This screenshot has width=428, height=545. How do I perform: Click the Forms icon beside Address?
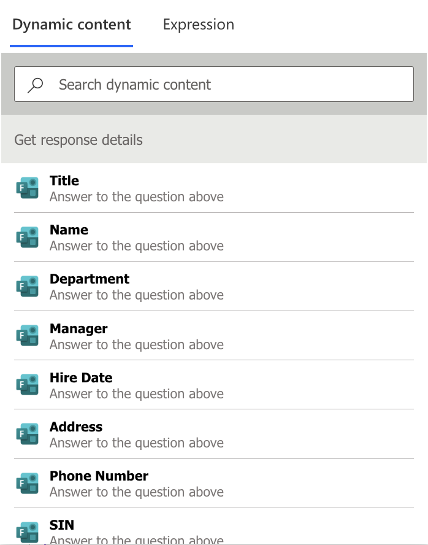pos(28,434)
